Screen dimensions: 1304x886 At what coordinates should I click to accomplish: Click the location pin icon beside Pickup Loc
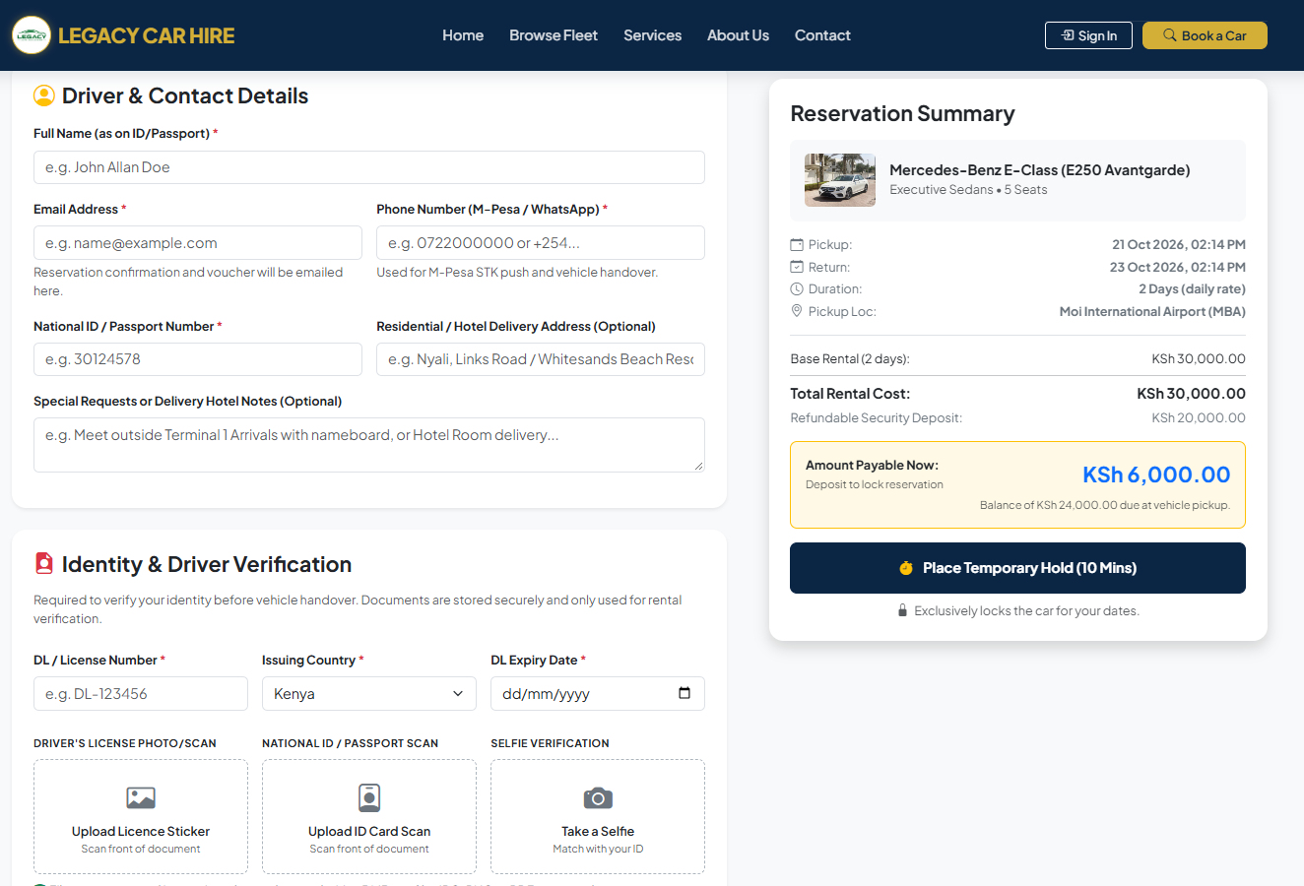pyautogui.click(x=797, y=311)
